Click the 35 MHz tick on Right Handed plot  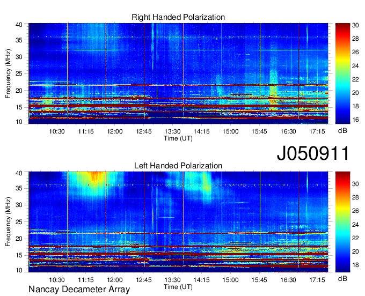coord(19,40)
